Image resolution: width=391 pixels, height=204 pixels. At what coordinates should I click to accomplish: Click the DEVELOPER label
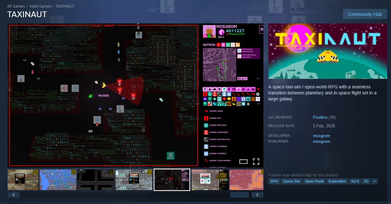(279, 136)
